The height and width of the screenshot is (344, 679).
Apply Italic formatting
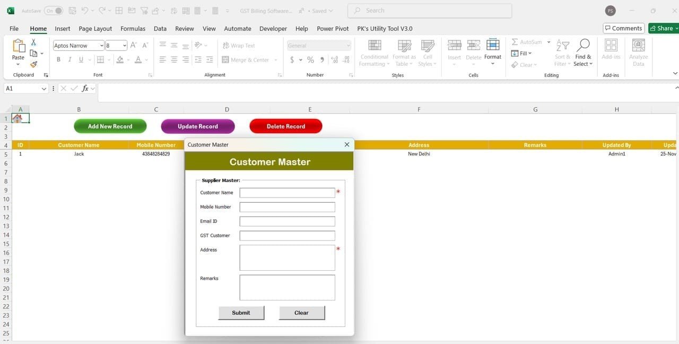click(x=69, y=60)
